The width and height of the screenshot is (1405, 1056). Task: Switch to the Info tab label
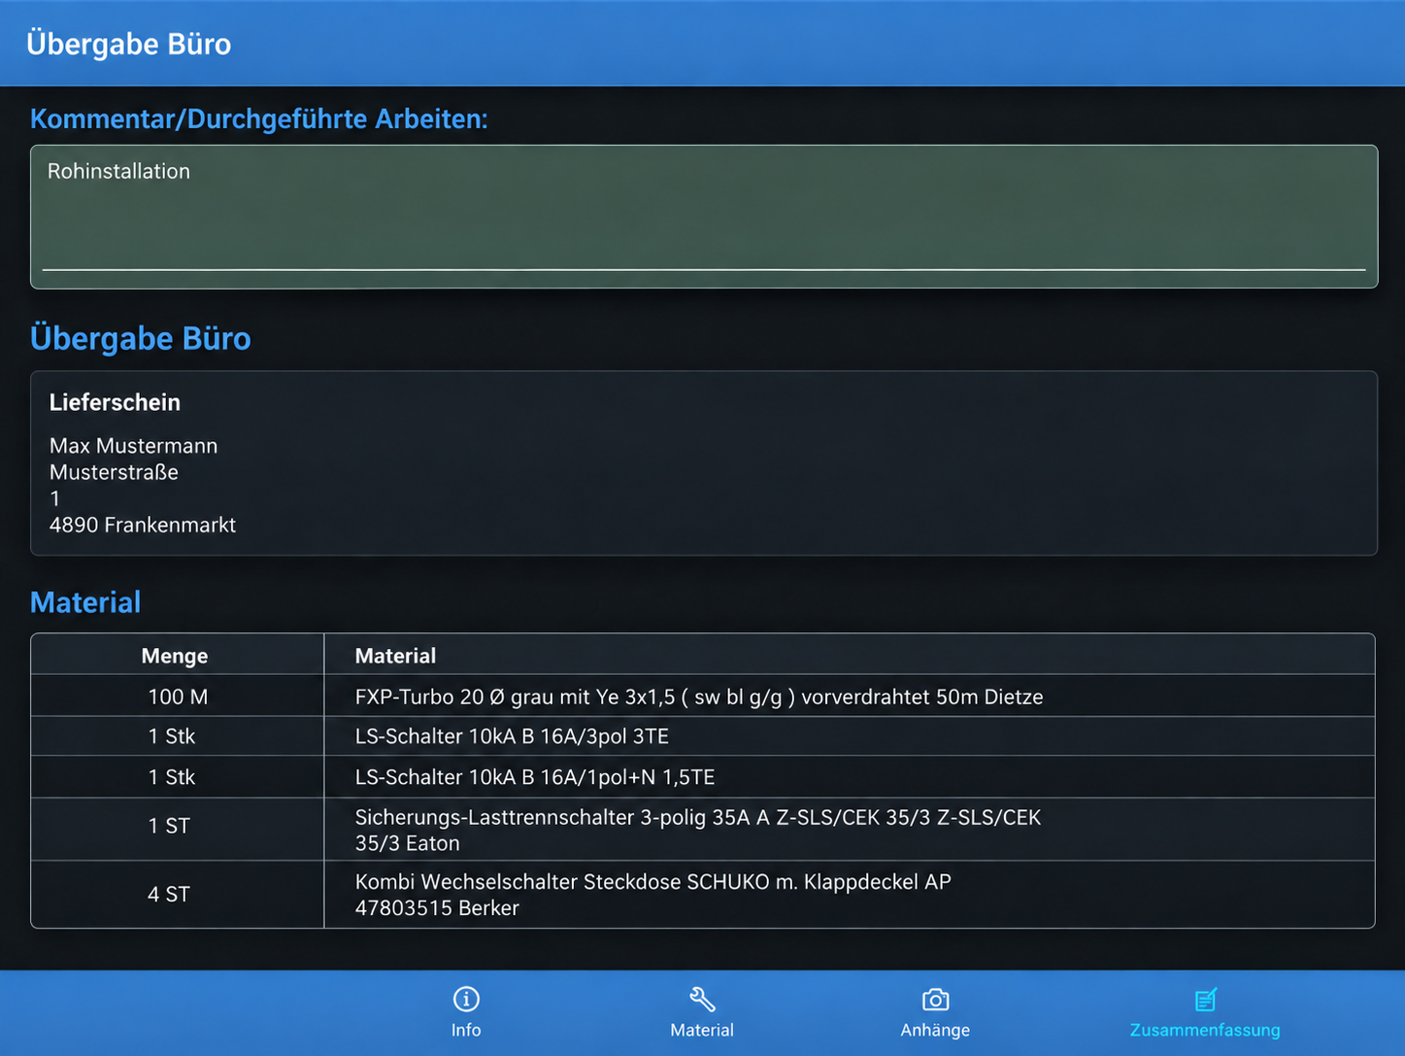pos(466,1030)
